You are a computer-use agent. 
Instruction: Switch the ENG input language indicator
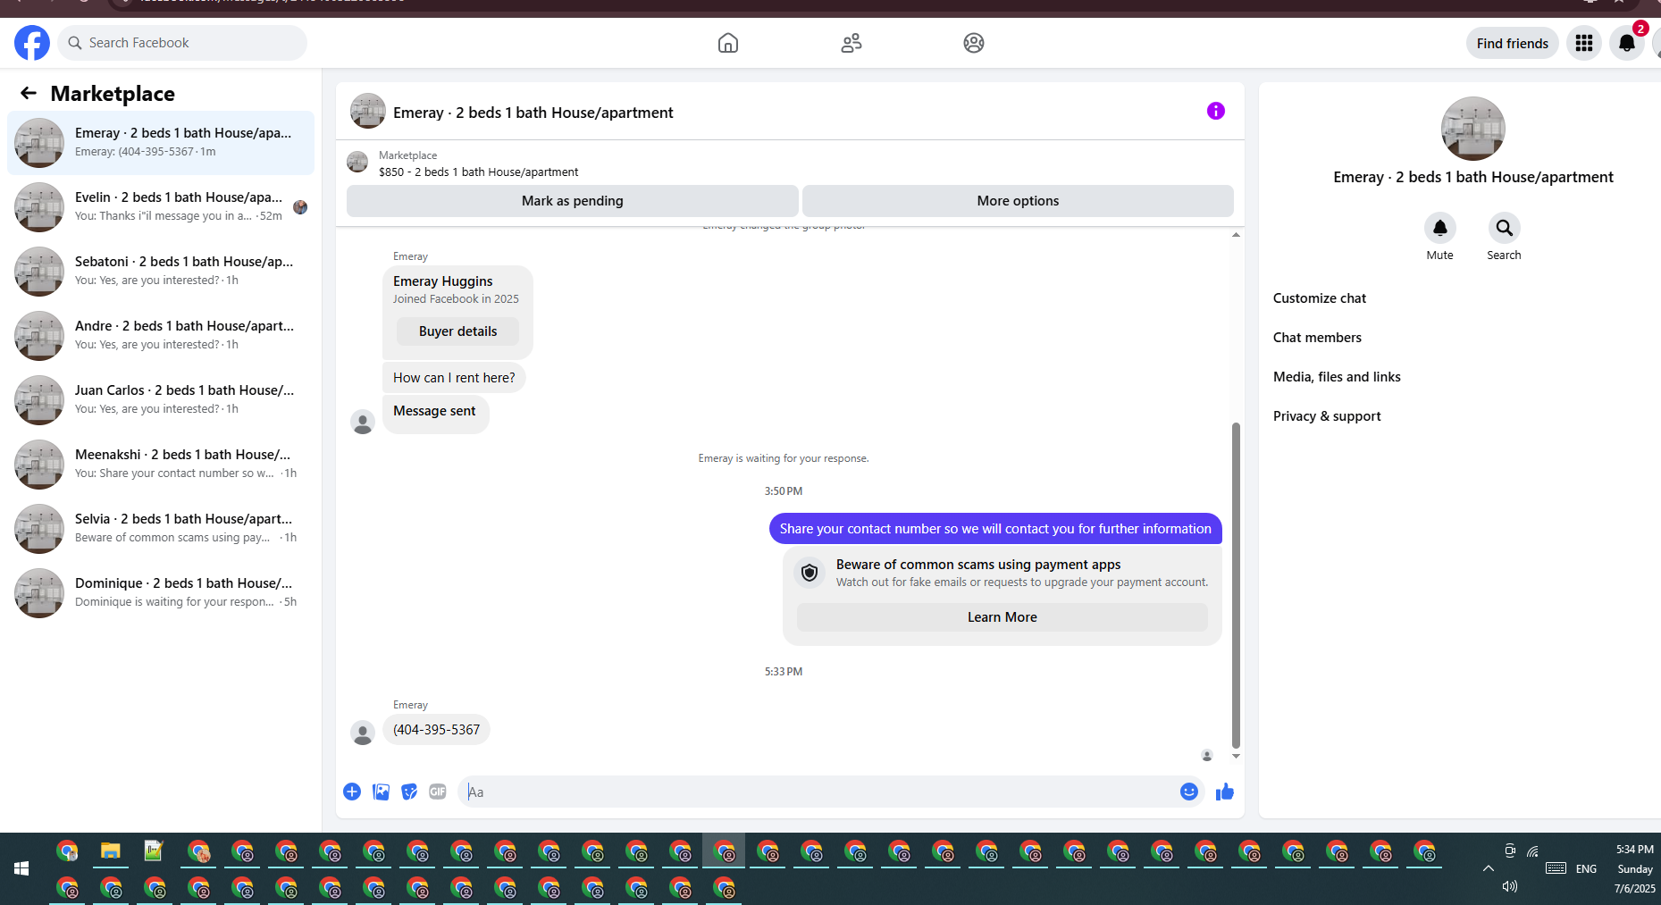tap(1587, 868)
